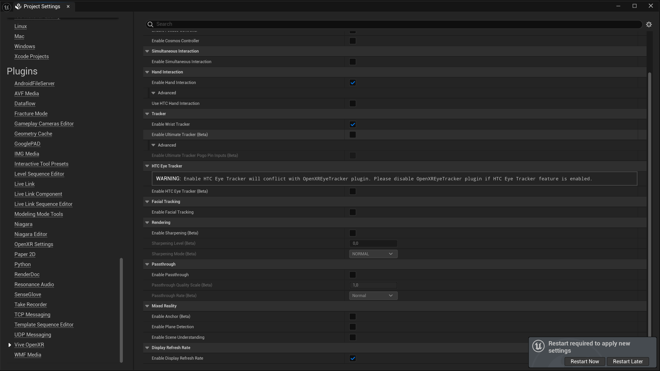660x371 pixels.
Task: Click Restart Later to defer restart
Action: (x=628, y=361)
